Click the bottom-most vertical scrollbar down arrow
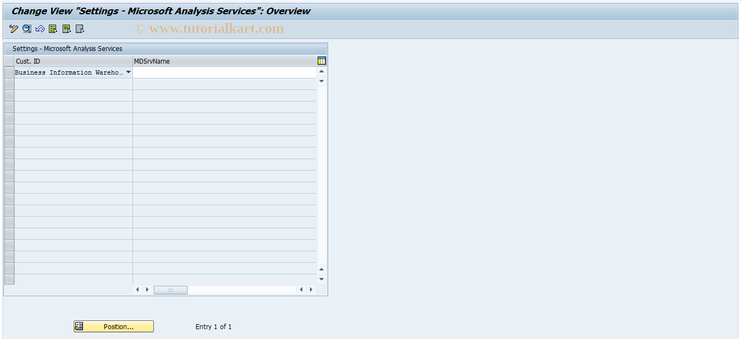 pos(322,279)
